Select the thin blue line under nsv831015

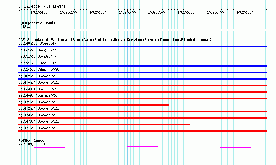(143, 59)
